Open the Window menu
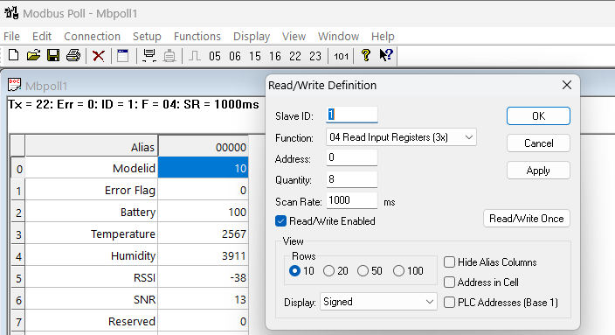Viewport: 615px width, 335px height. [x=338, y=36]
